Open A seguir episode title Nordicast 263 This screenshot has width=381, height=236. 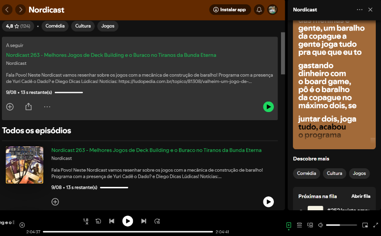click(111, 55)
